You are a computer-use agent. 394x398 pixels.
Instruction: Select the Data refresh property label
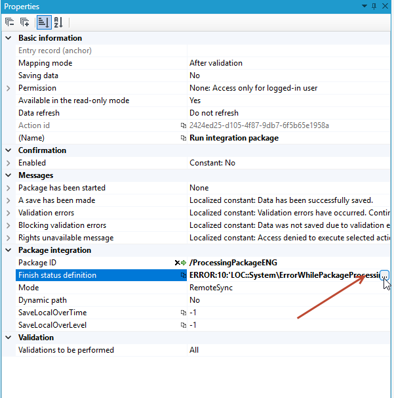tap(39, 113)
